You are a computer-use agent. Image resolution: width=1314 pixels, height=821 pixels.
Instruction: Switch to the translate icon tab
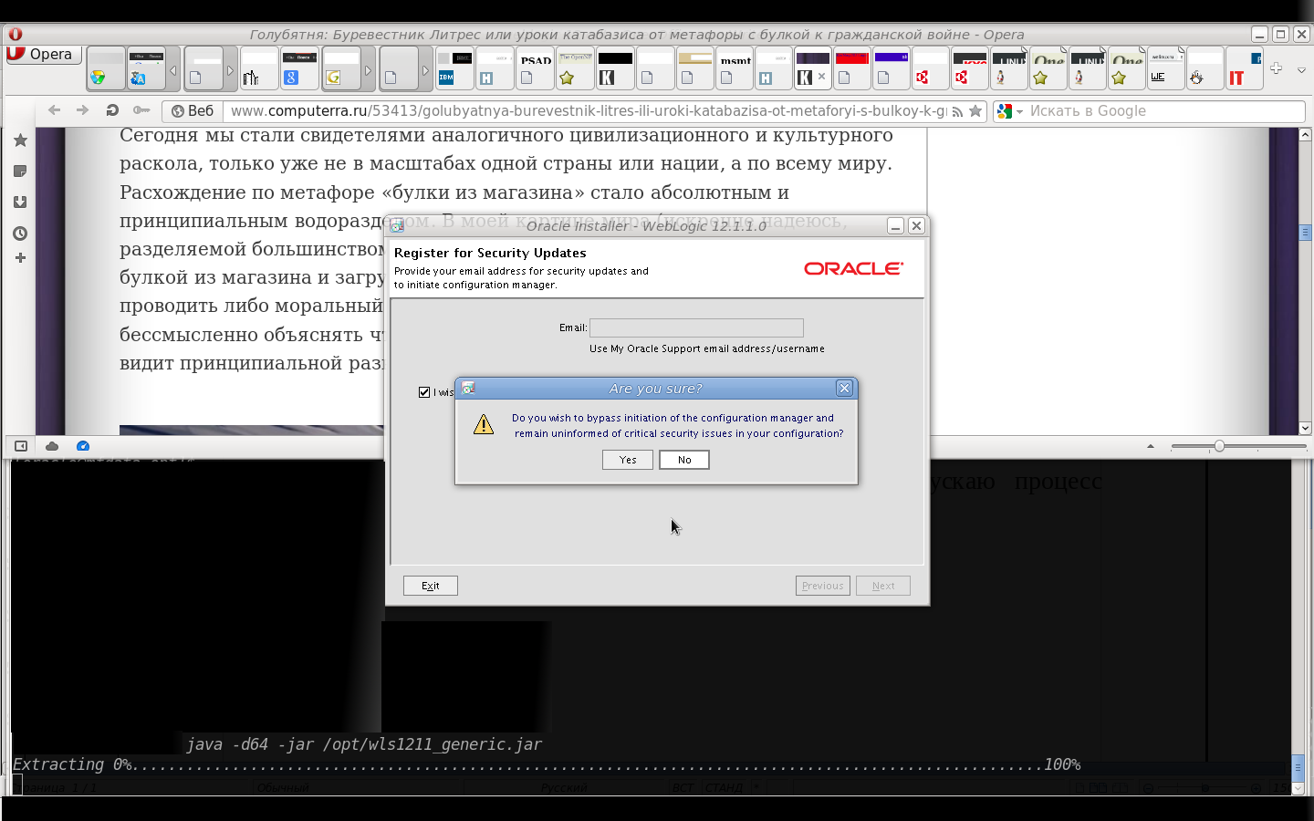146,68
